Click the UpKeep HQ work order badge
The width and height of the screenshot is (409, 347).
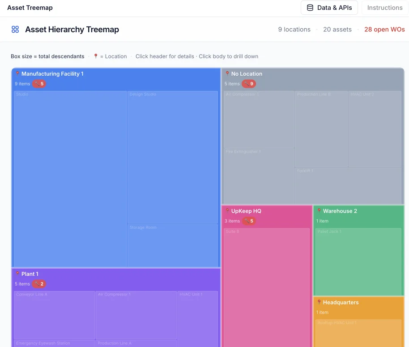tap(249, 221)
